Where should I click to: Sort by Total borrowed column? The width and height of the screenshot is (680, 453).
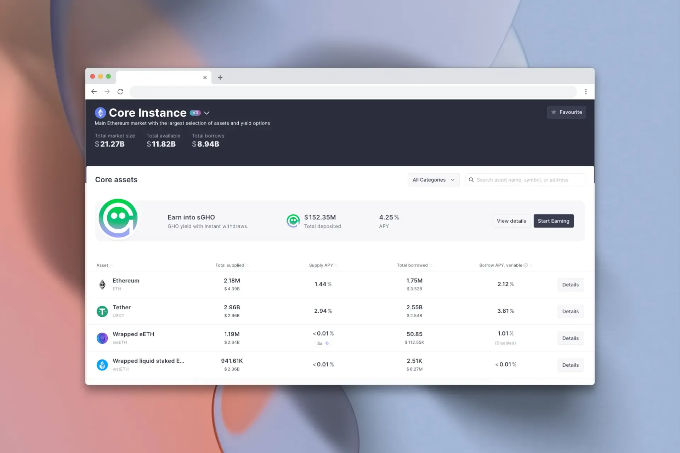point(414,265)
